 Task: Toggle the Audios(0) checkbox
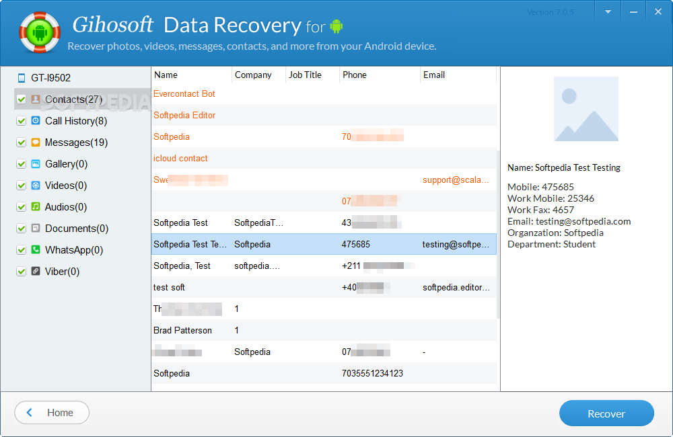(21, 206)
